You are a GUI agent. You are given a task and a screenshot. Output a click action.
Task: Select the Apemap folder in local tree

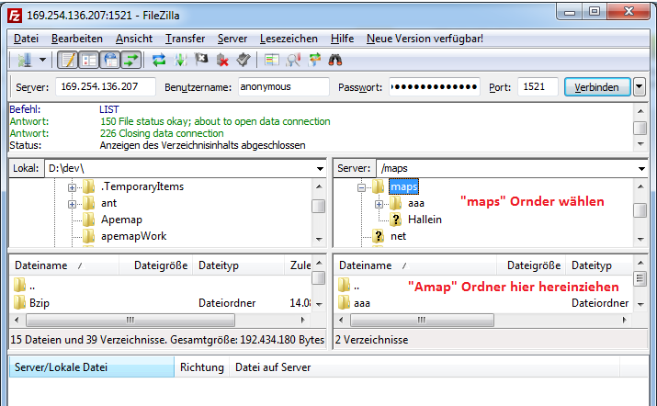[121, 220]
